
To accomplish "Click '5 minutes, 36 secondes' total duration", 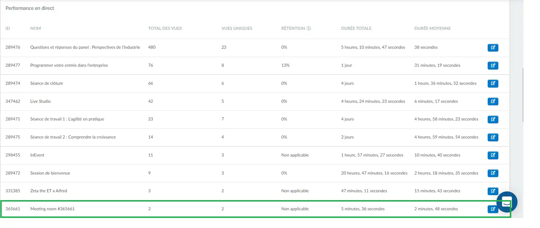I will click(x=363, y=209).
